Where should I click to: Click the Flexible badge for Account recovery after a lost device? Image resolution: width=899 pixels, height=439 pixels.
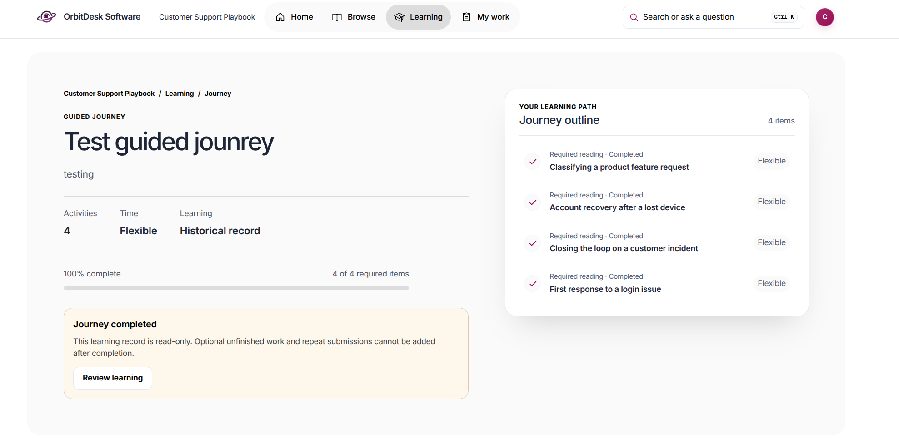pos(771,202)
